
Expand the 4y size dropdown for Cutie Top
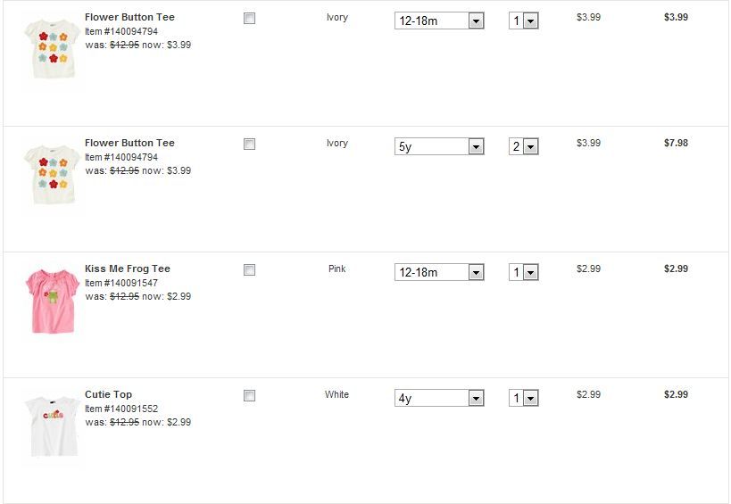click(438, 398)
